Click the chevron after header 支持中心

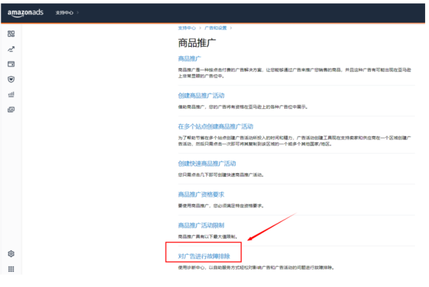[x=77, y=13]
